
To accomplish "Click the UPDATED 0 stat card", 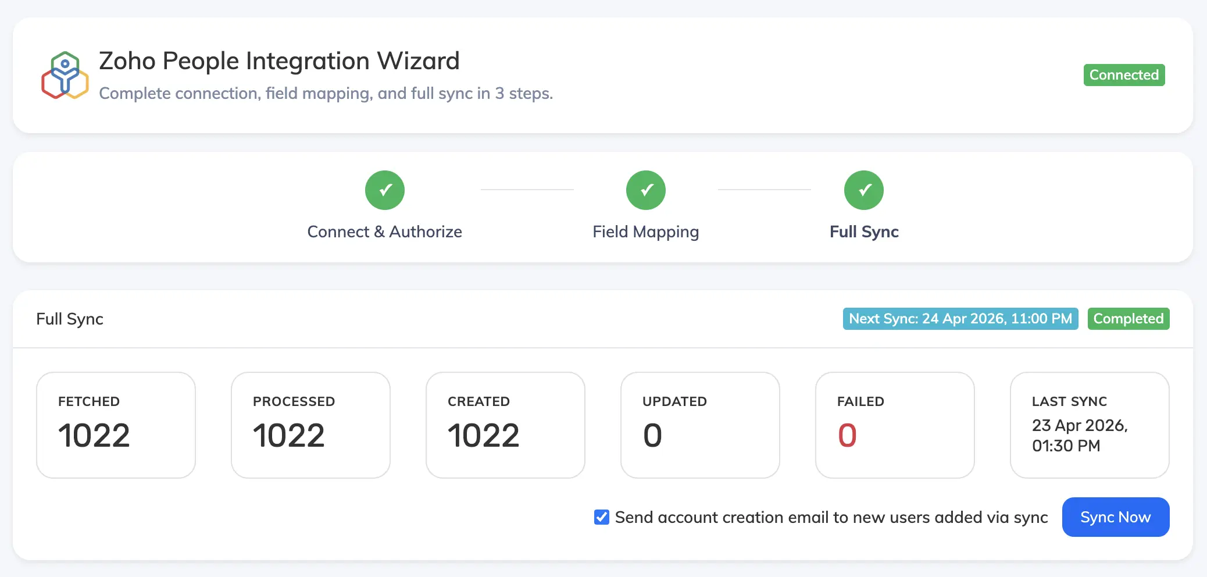I will pyautogui.click(x=700, y=425).
